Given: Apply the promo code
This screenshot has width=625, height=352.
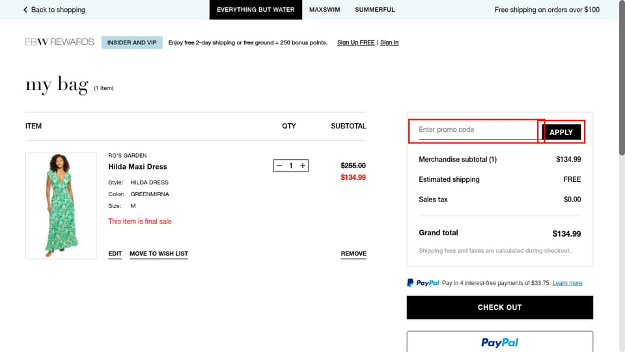Looking at the screenshot, I should click(561, 132).
